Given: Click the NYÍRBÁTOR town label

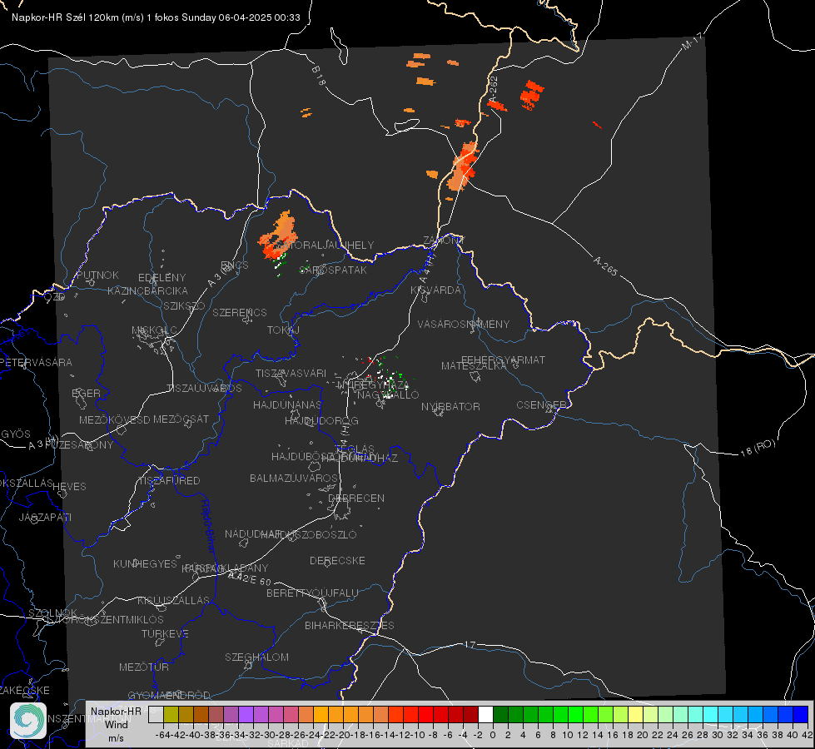Looking at the screenshot, I should [450, 406].
